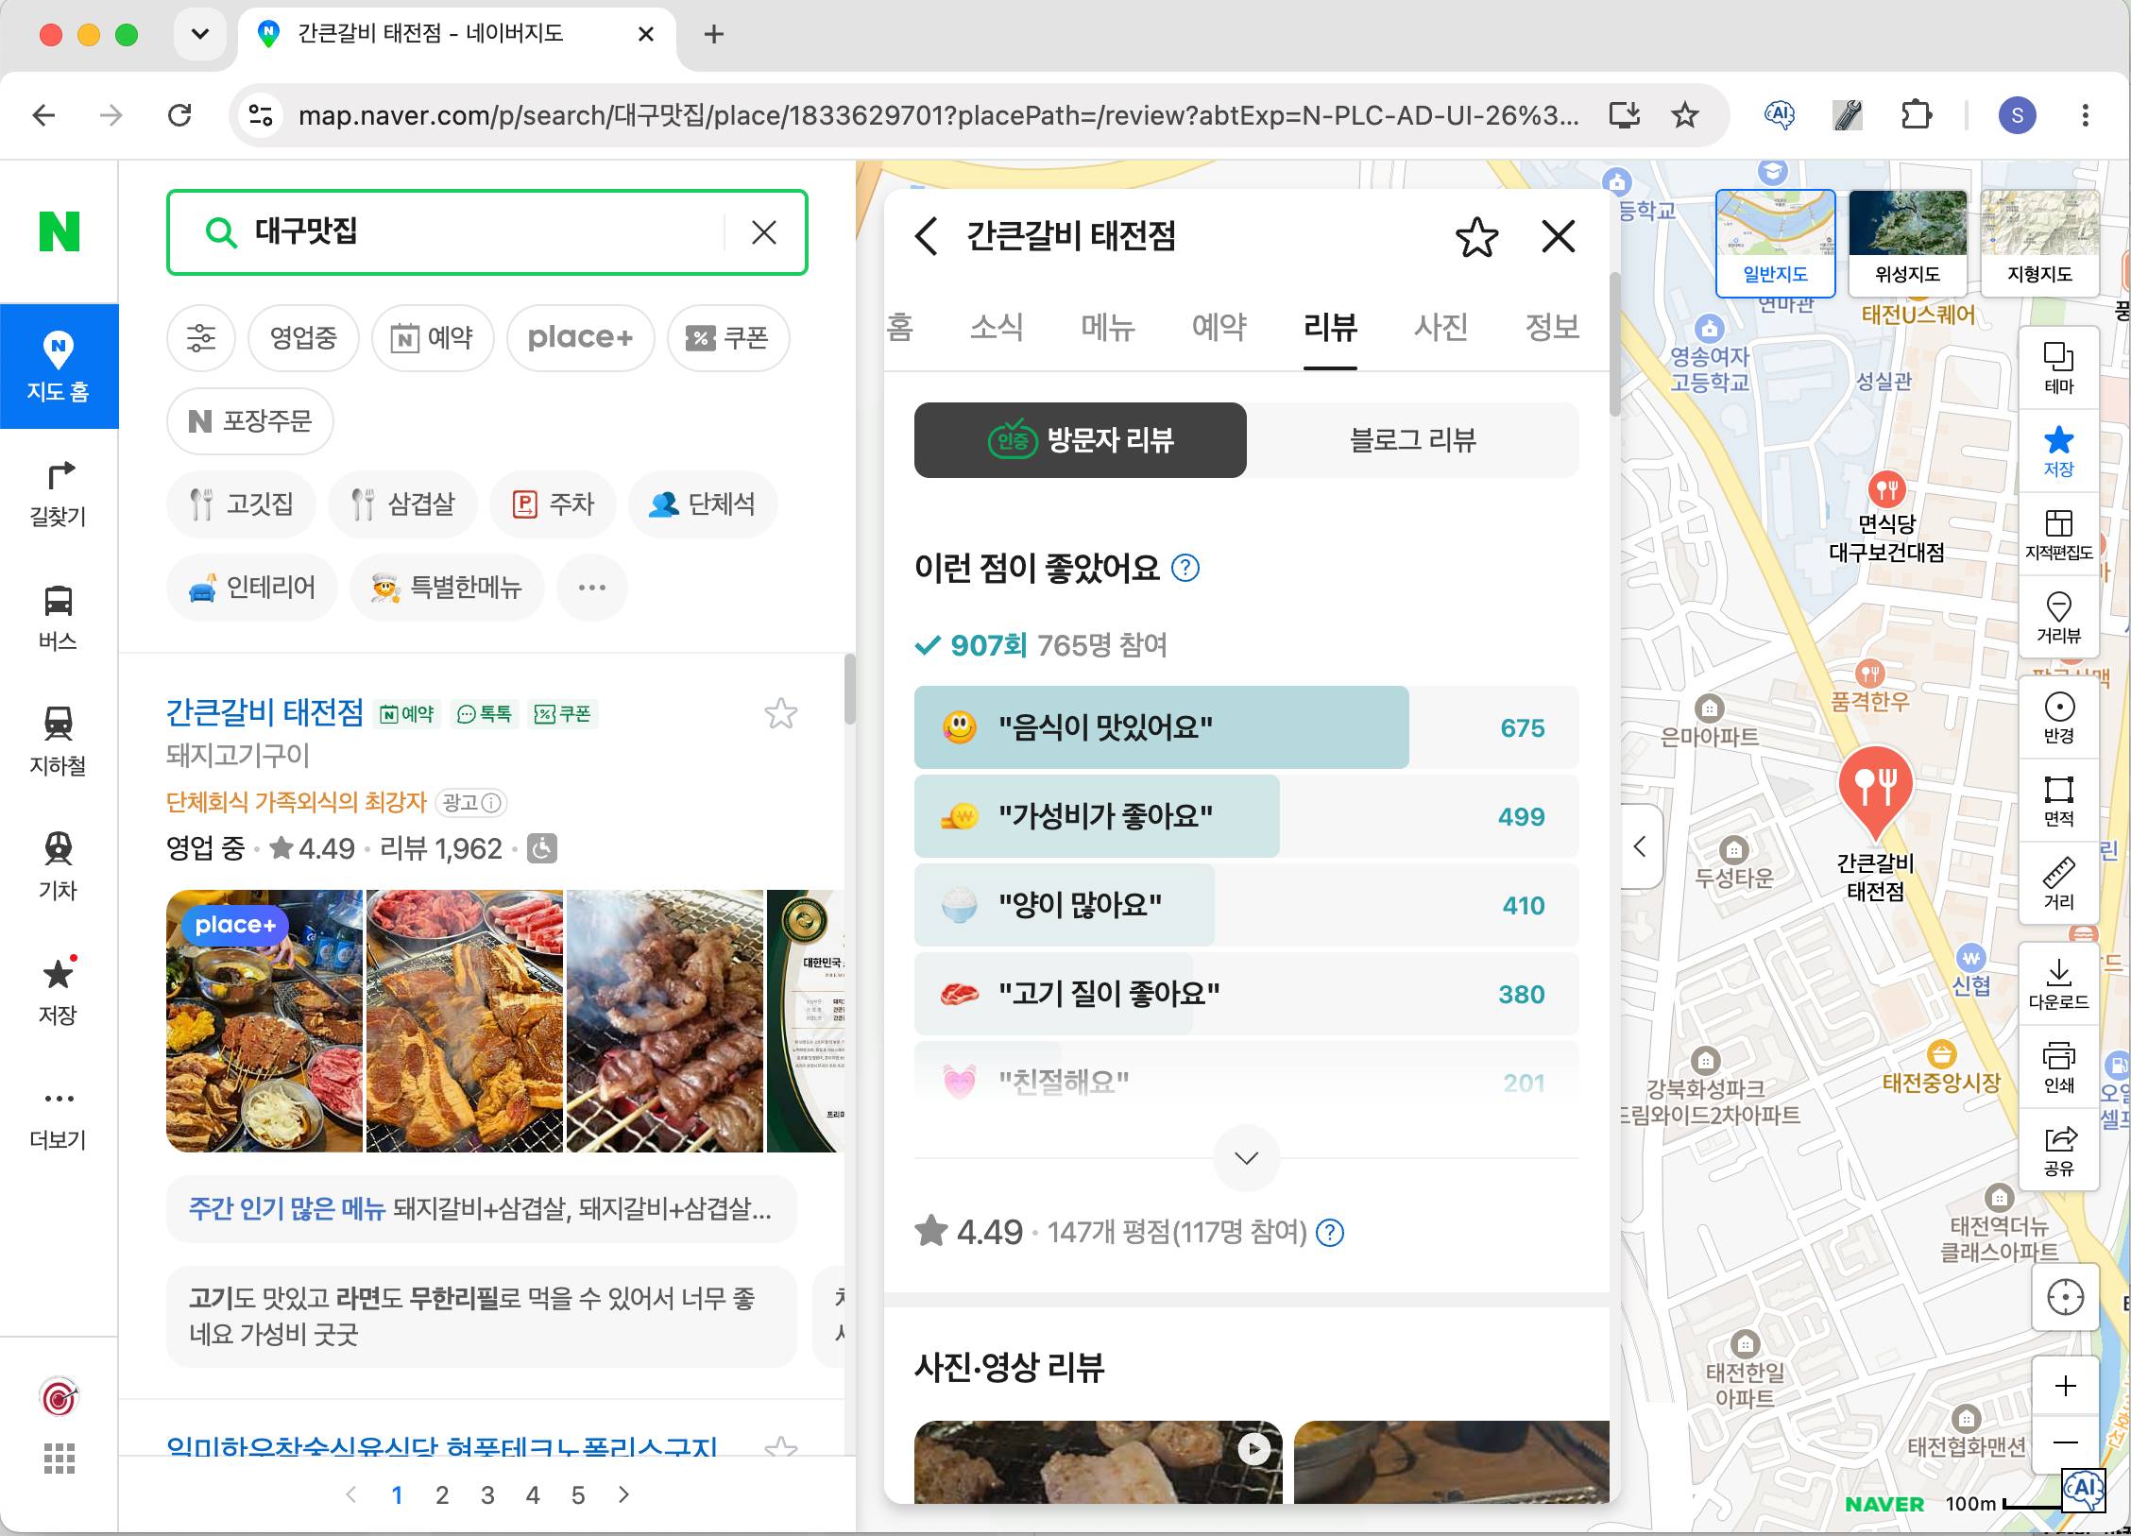2131x1536 pixels.
Task: Bookmark place with detail panel star
Action: [1476, 236]
